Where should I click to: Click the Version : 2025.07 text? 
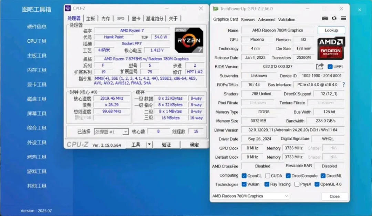(36, 211)
